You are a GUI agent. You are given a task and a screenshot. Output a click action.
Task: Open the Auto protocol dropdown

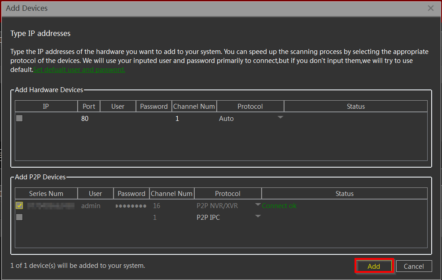click(280, 118)
